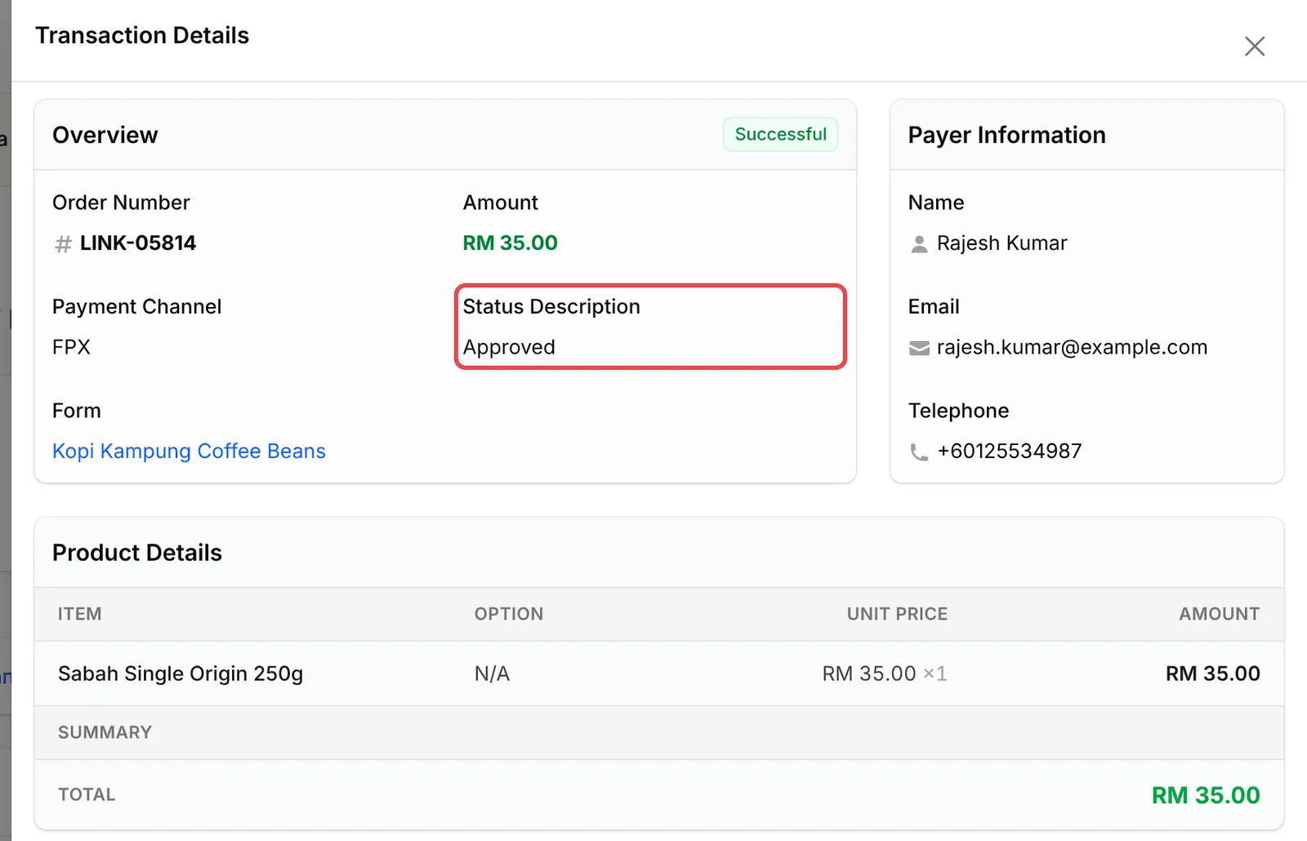Click the Overview section heading
The width and height of the screenshot is (1307, 841).
pos(105,135)
